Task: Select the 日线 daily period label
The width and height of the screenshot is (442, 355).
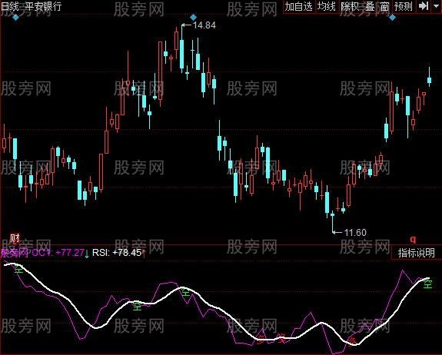Action: (9, 6)
